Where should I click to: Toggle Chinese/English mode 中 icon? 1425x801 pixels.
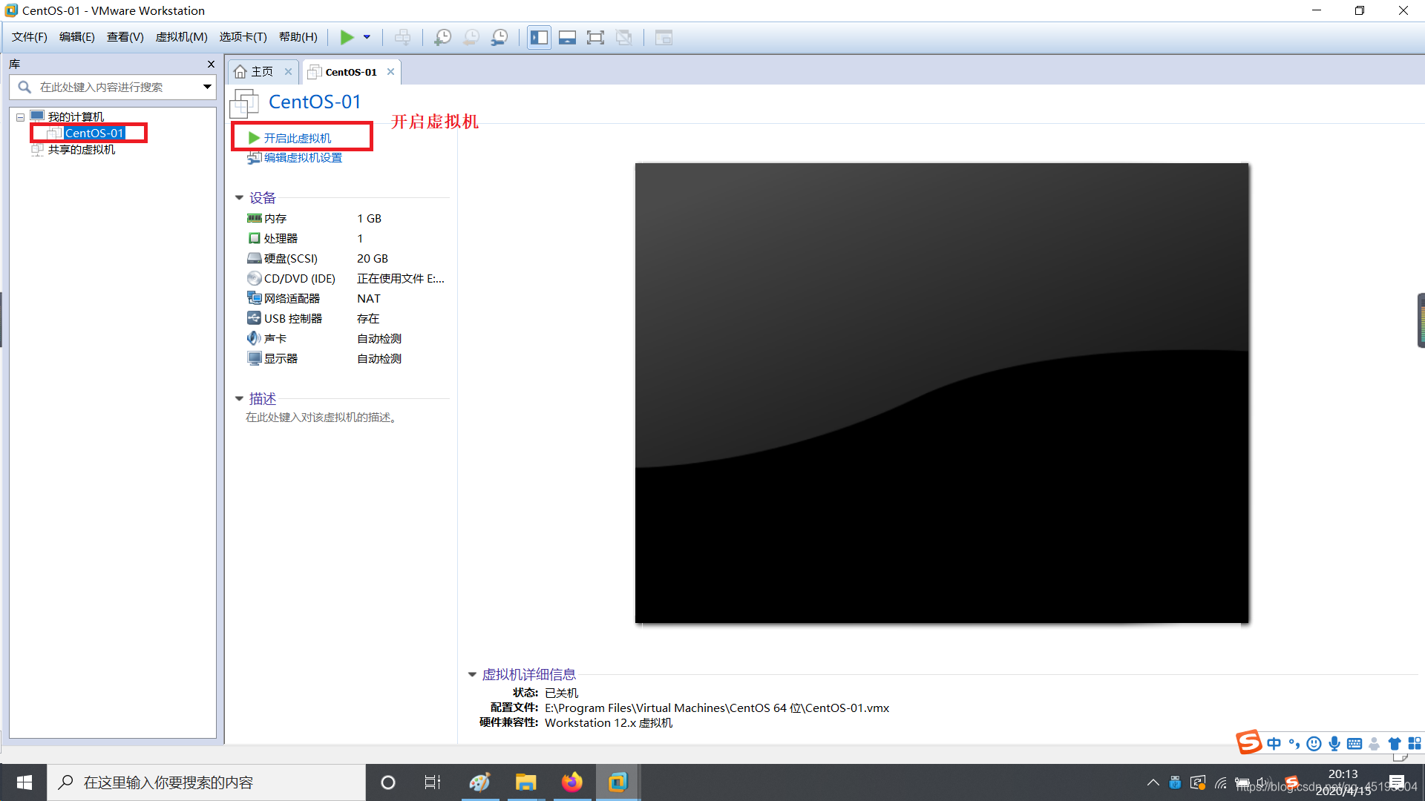(1274, 744)
